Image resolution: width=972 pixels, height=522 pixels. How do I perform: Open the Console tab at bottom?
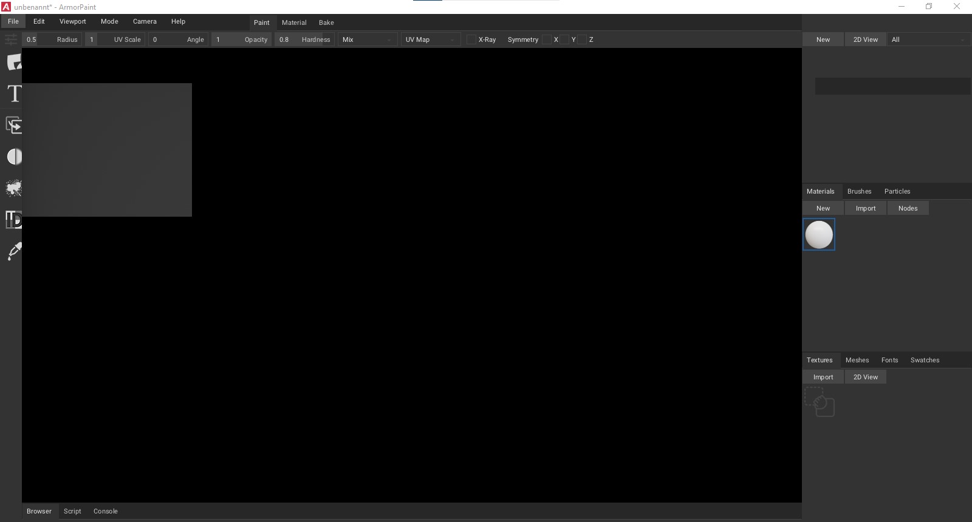106,511
